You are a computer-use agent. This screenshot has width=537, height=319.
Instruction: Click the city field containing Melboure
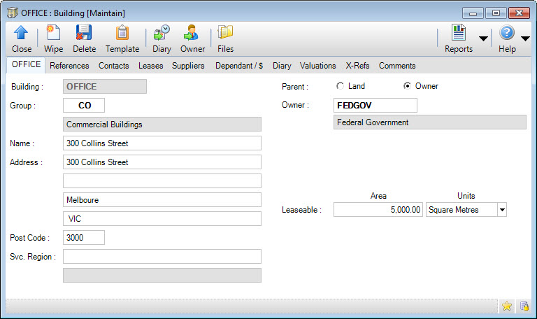162,200
